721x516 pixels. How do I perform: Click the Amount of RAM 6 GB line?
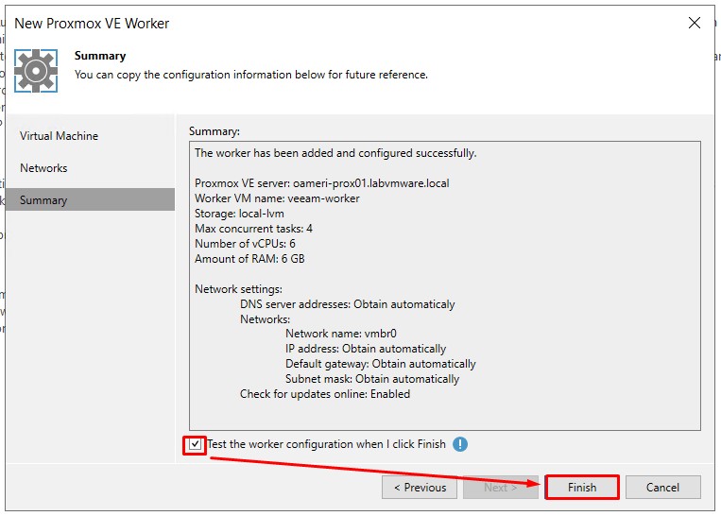[249, 259]
